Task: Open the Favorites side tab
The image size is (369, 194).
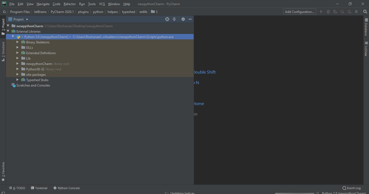Action: [3, 172]
